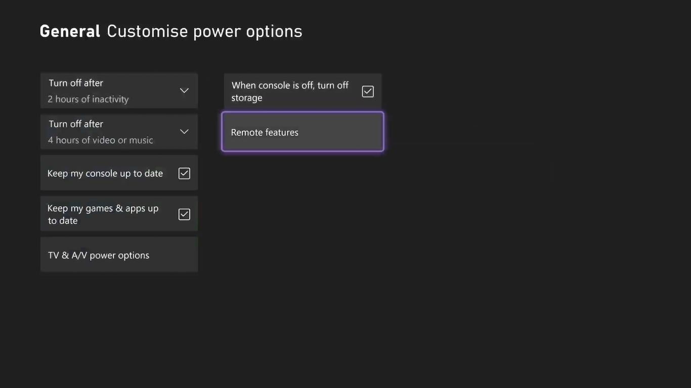This screenshot has width=691, height=388.
Task: Select the Remote features button
Action: pyautogui.click(x=303, y=132)
